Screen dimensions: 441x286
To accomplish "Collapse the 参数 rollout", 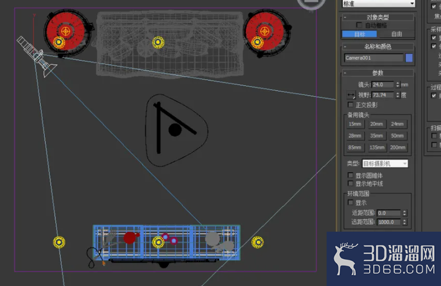I will coord(378,73).
